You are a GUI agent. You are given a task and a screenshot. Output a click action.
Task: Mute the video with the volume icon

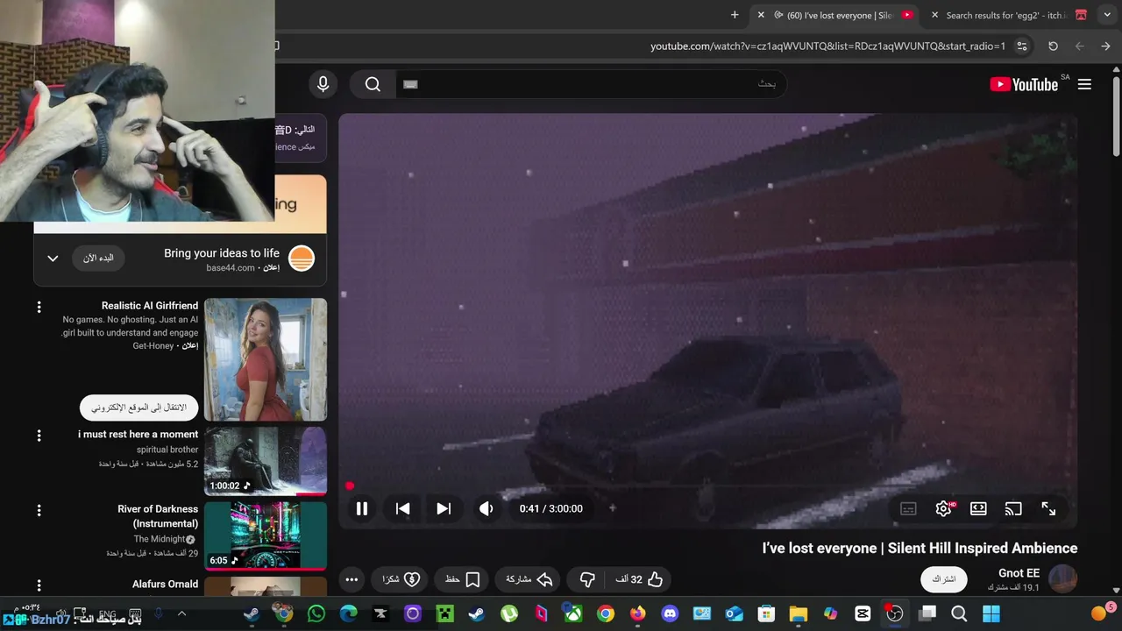486,508
